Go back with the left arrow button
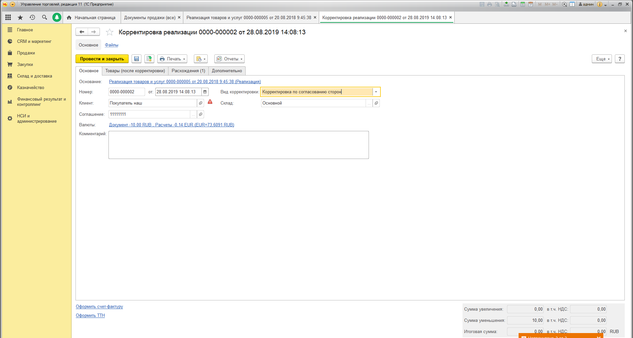Viewport: 633px width, 338px height. click(82, 32)
